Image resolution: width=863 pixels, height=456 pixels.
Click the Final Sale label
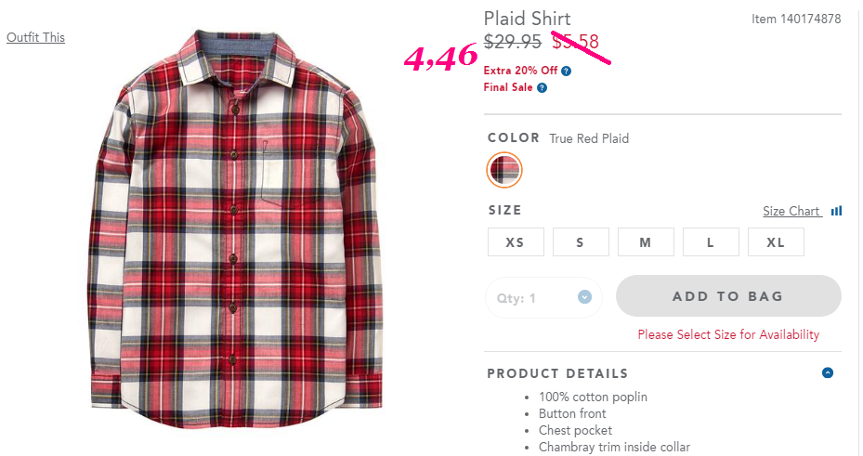click(508, 87)
